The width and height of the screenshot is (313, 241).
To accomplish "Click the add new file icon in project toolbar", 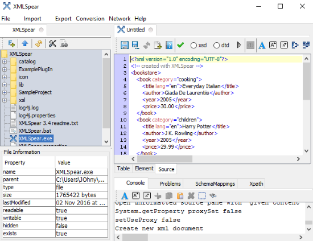I will tap(11, 43).
